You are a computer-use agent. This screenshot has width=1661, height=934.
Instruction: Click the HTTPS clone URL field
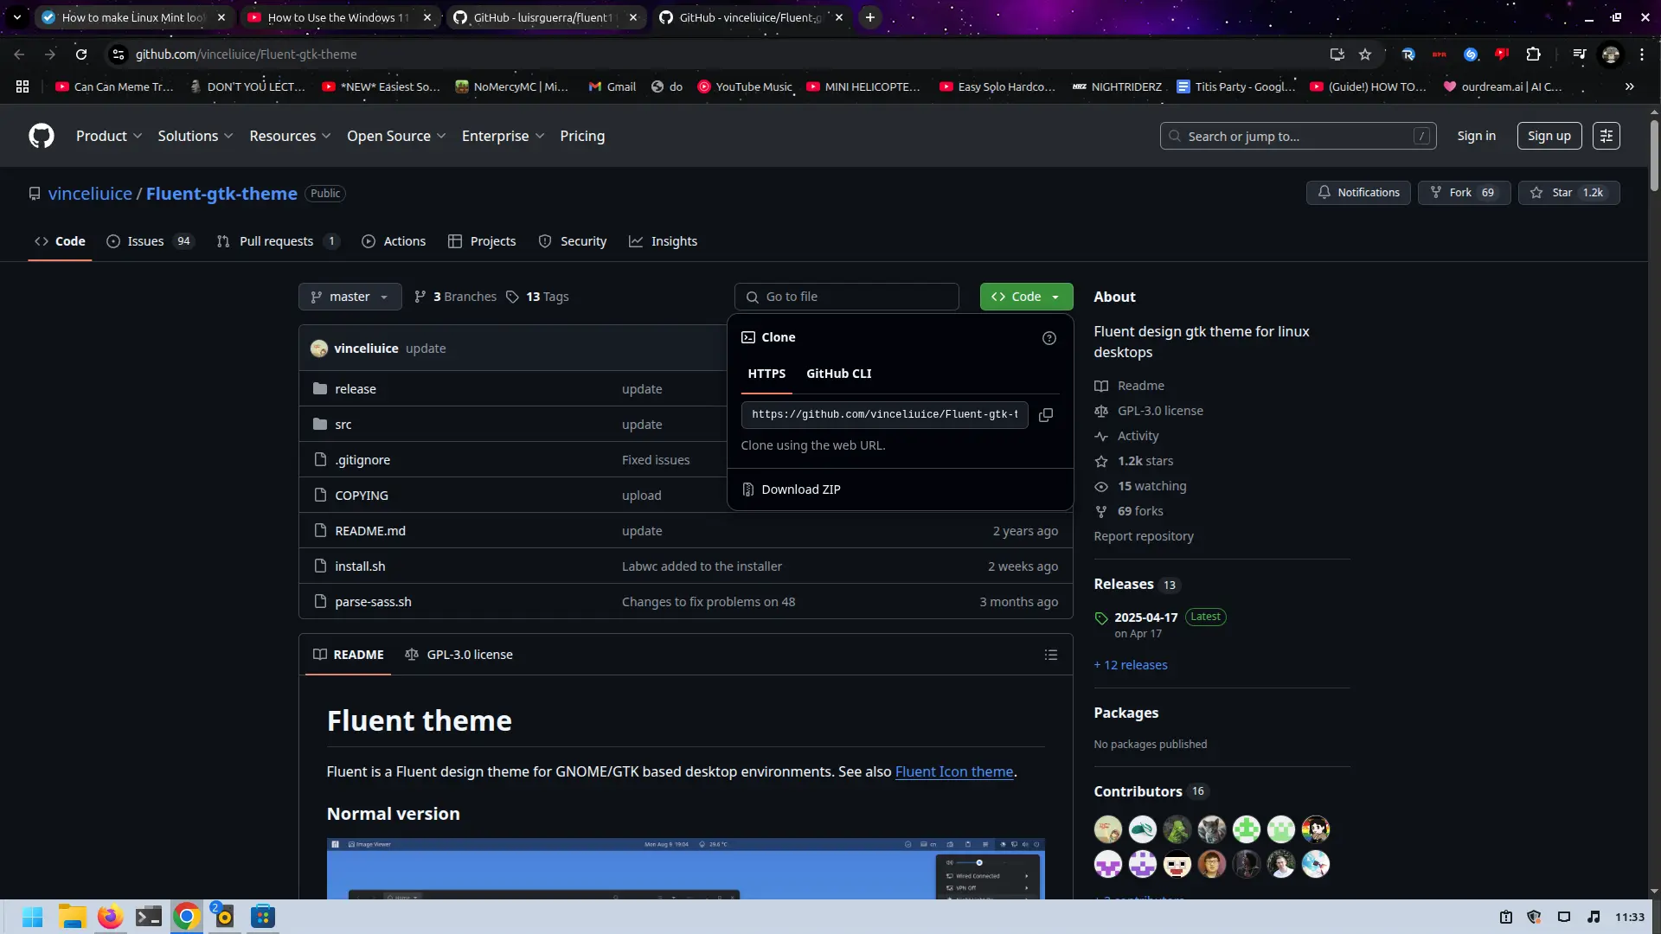click(884, 415)
